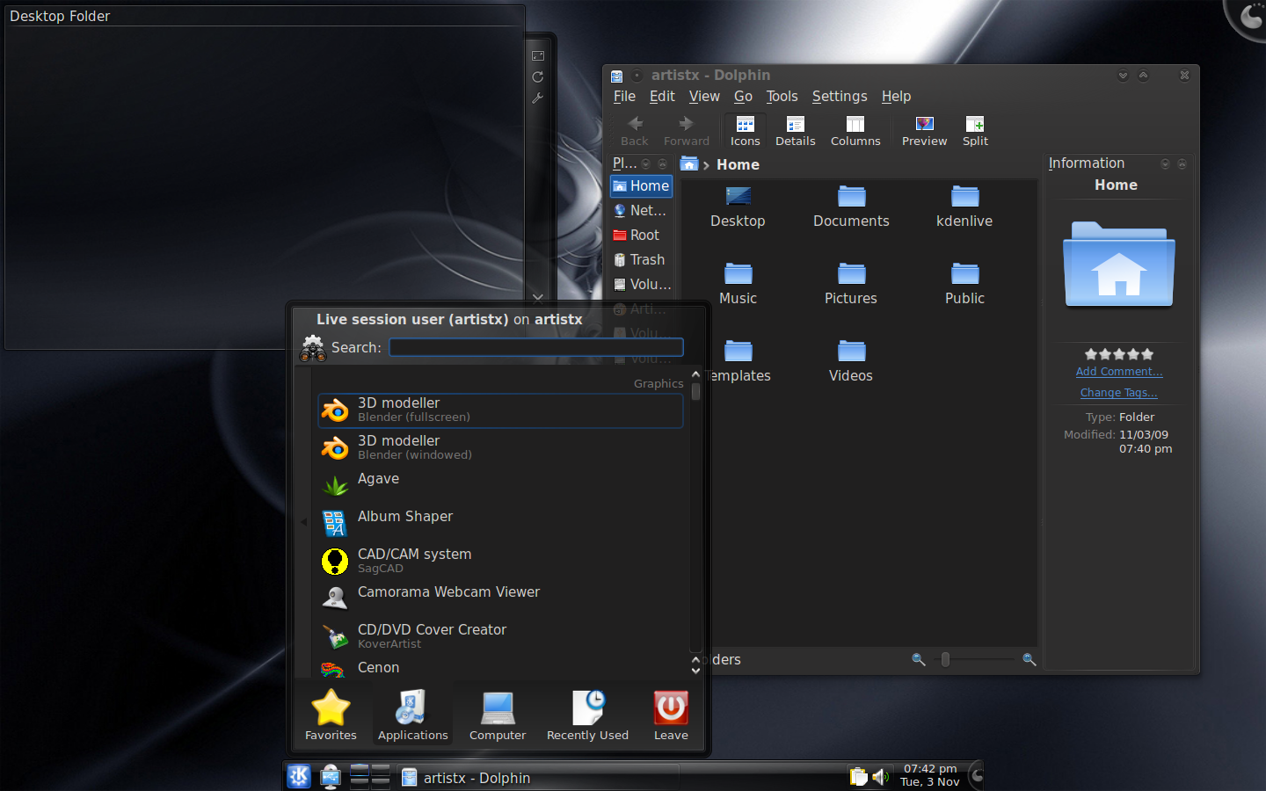This screenshot has width=1266, height=791.
Task: Click the application launcher search field
Action: tap(535, 347)
